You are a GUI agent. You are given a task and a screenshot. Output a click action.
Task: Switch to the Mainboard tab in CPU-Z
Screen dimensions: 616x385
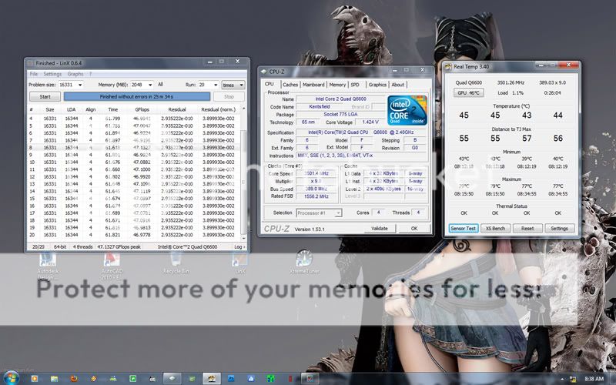coord(313,85)
